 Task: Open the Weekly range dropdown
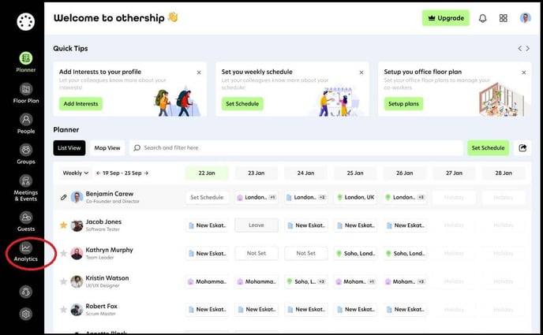coord(75,173)
